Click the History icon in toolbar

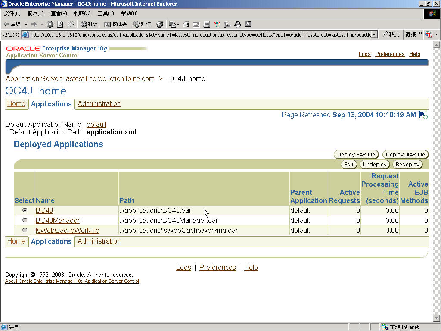[160, 24]
